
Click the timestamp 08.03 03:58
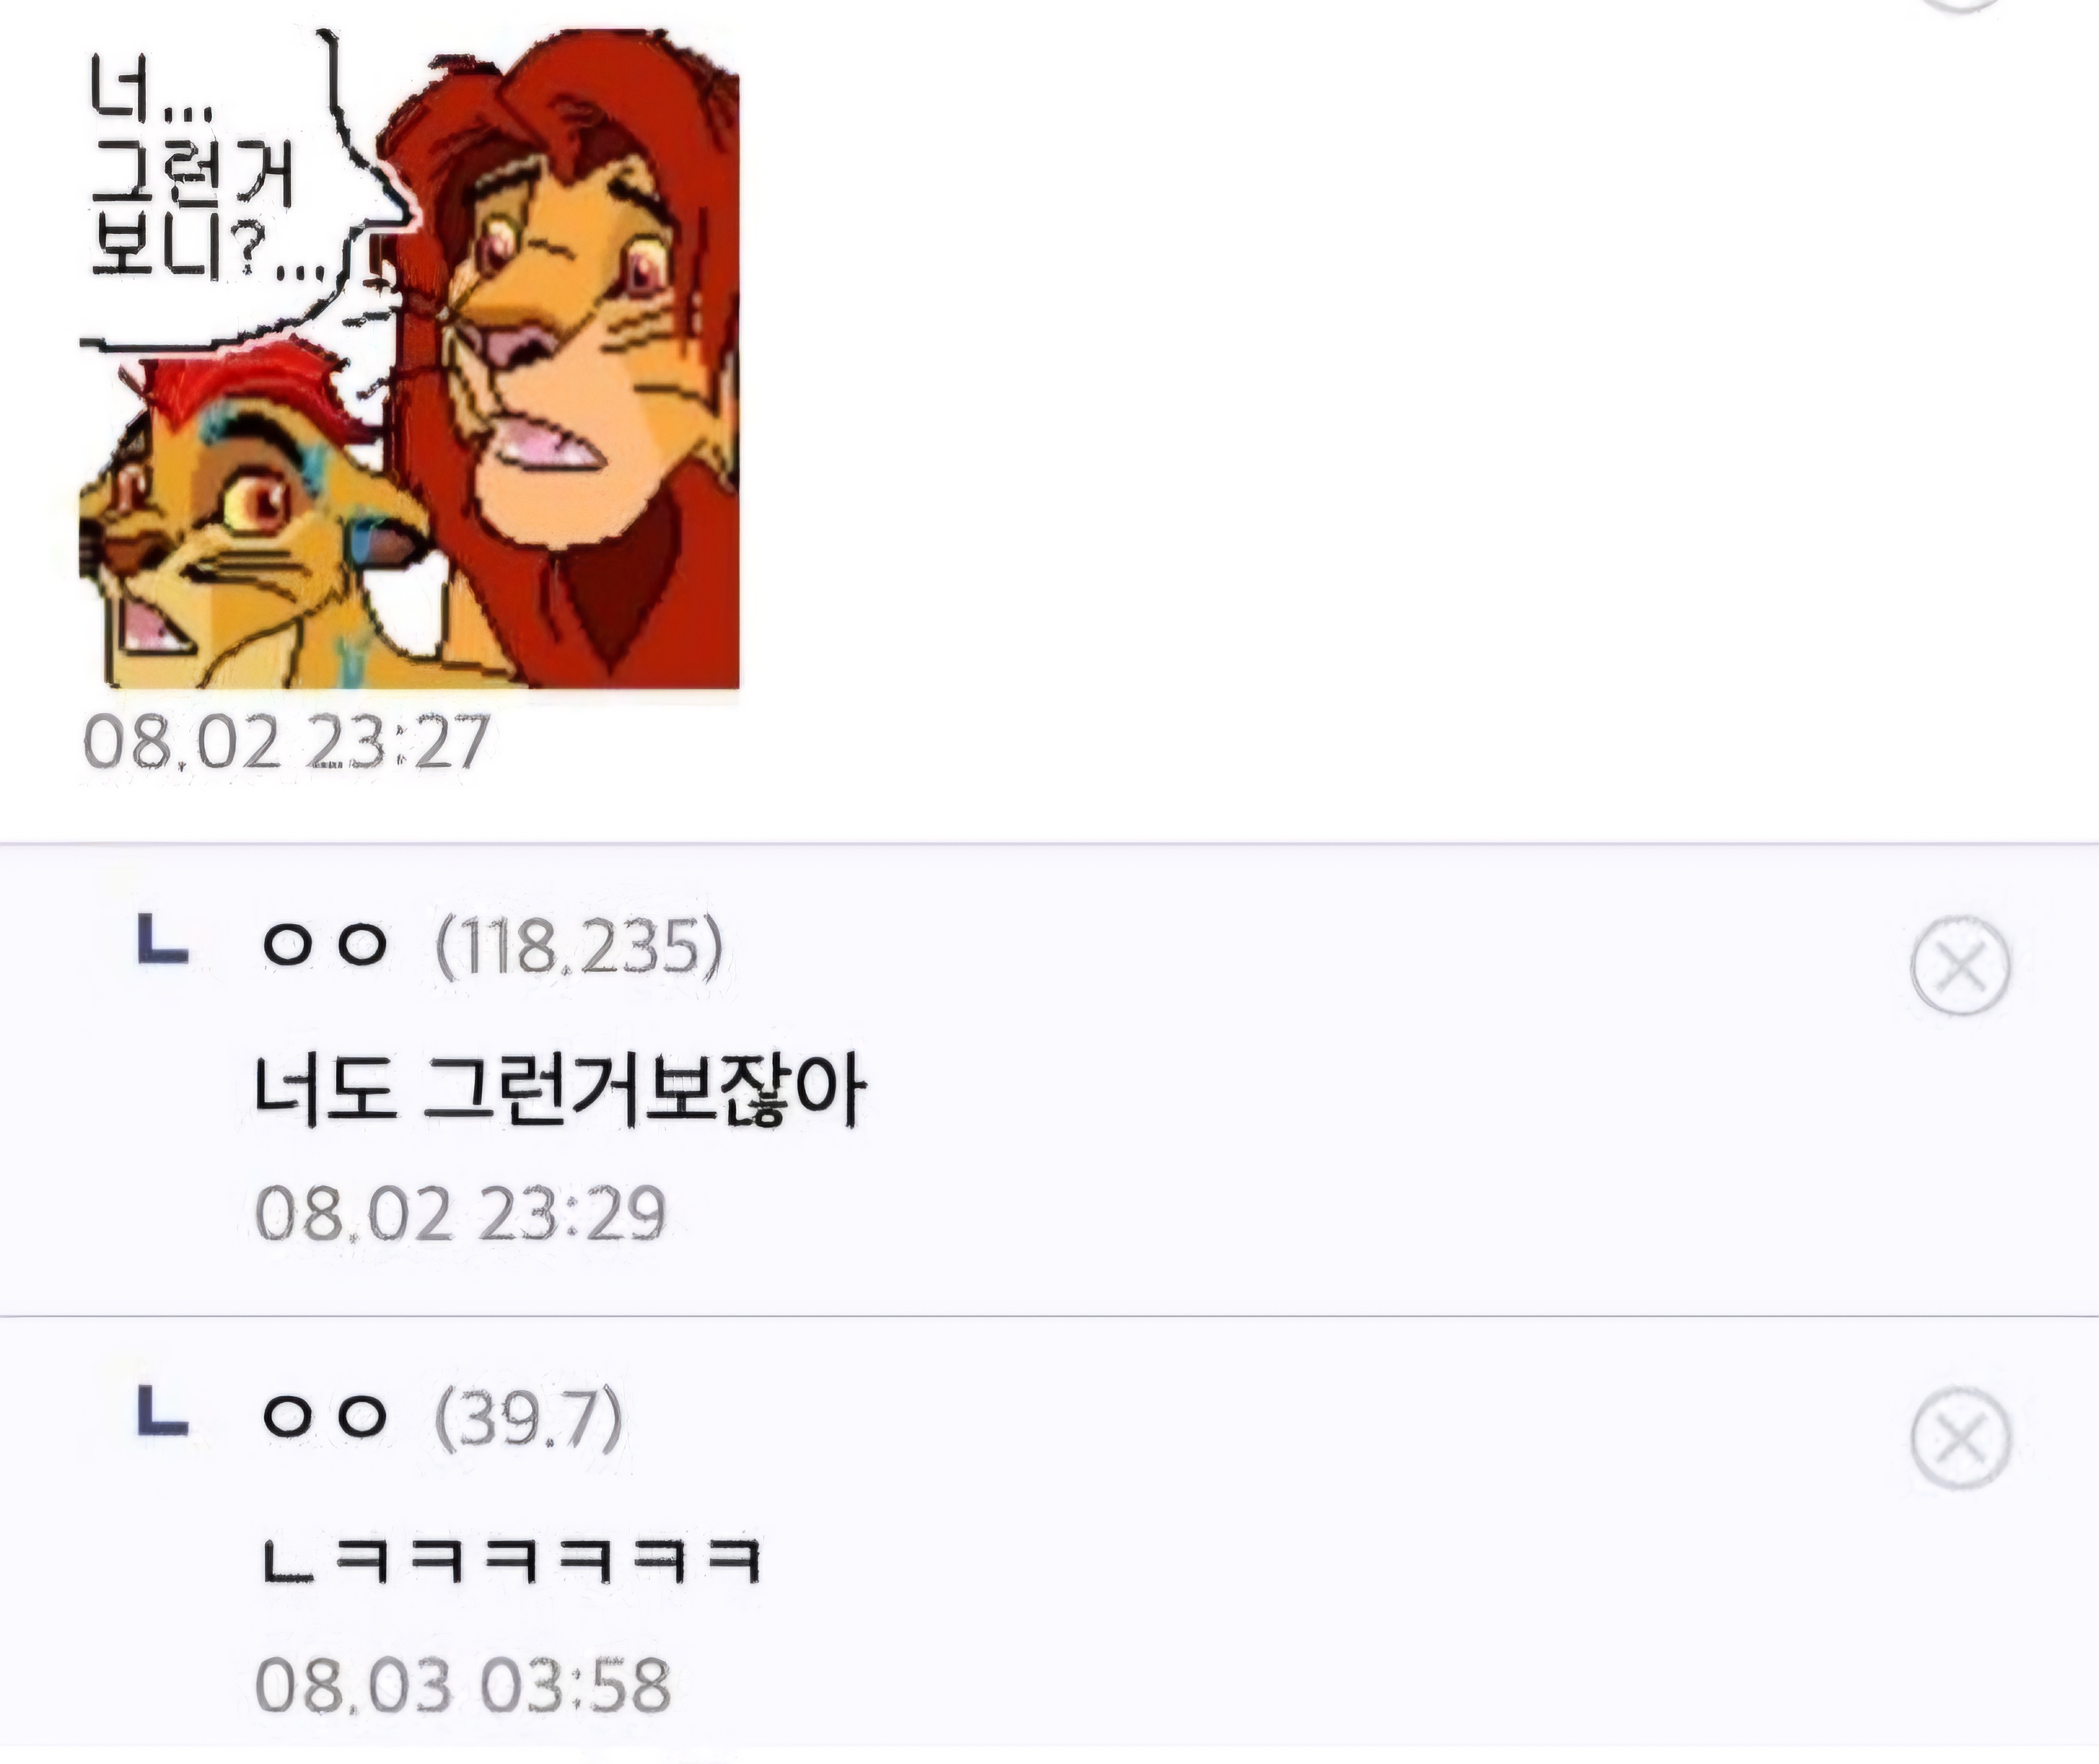tap(462, 1685)
